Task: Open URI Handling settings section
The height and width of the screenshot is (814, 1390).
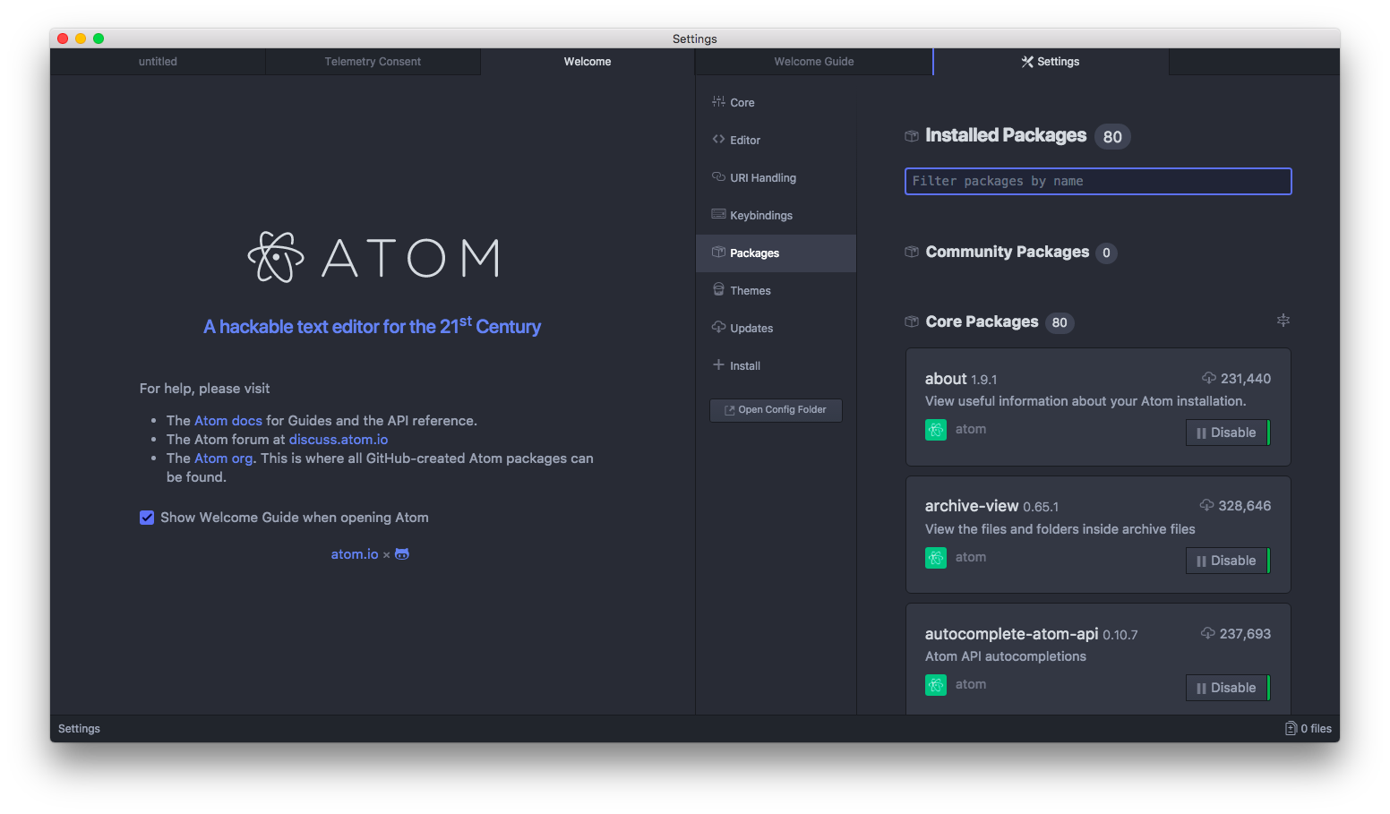Action: coord(776,177)
